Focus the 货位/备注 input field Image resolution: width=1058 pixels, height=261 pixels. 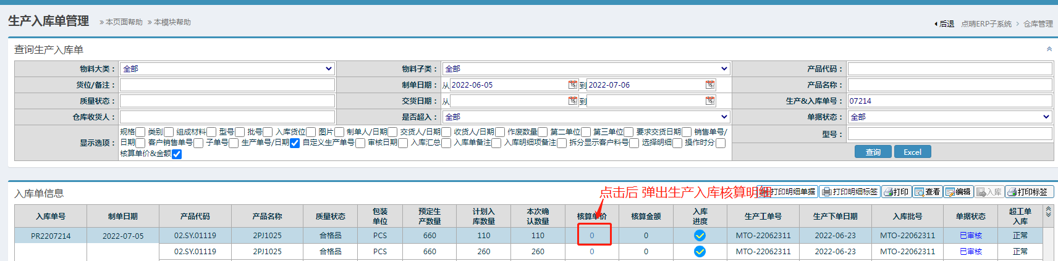point(227,85)
